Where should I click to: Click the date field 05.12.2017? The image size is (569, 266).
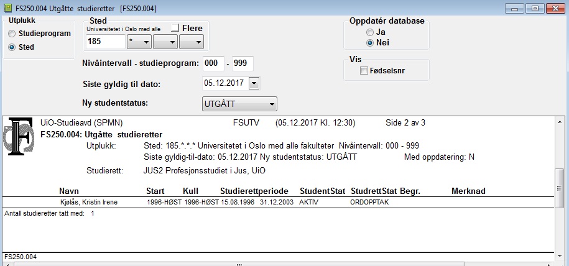pos(225,83)
